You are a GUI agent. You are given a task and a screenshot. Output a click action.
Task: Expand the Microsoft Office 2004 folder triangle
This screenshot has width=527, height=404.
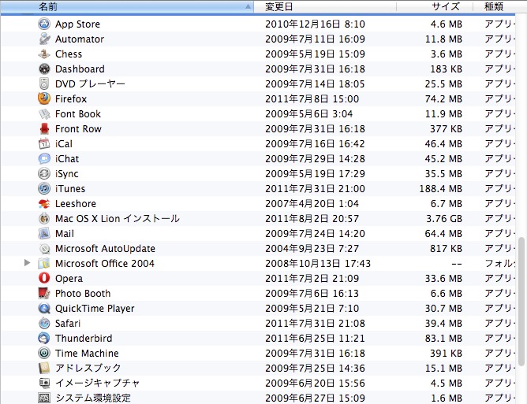point(28,263)
